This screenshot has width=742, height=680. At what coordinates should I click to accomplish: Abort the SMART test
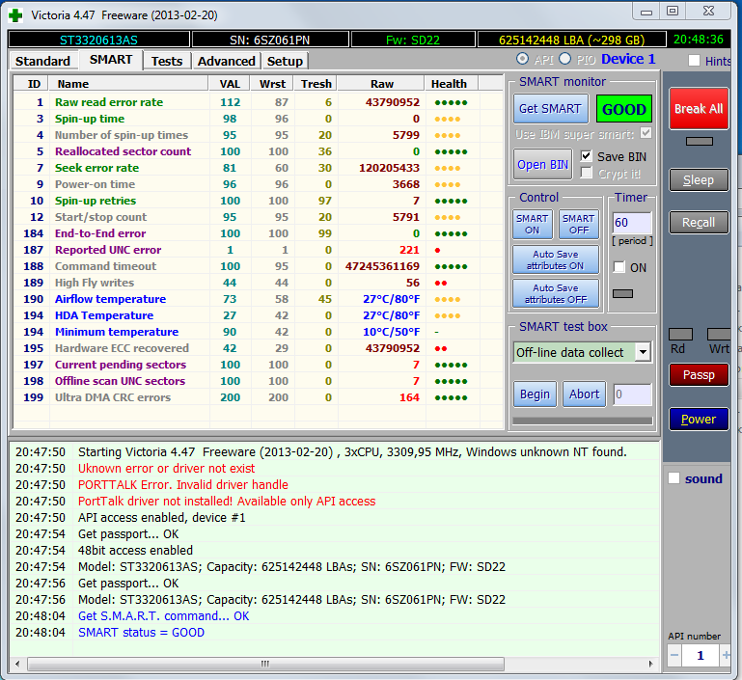pos(585,394)
